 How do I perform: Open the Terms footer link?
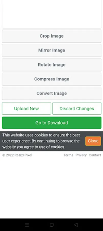coord(68,155)
